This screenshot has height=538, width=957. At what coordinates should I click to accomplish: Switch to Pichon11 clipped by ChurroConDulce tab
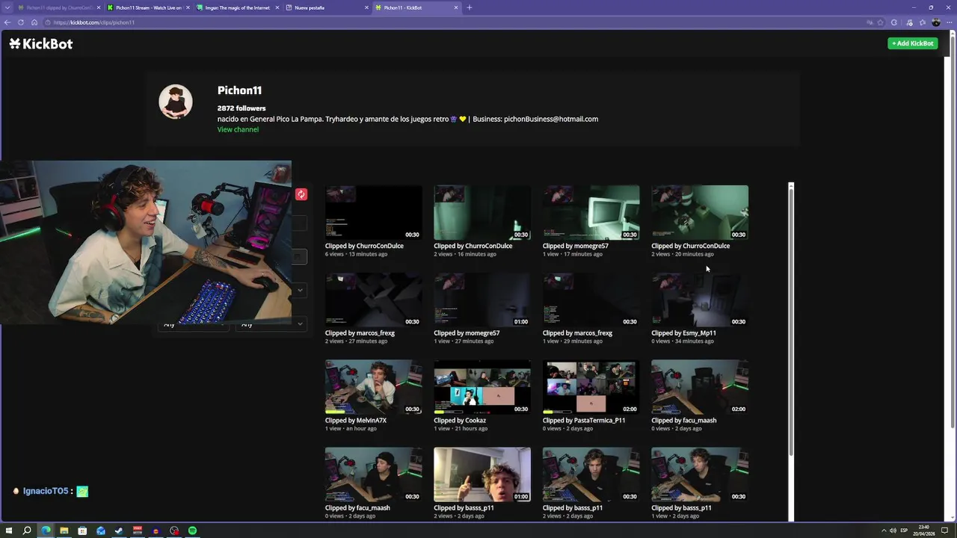tap(58, 7)
